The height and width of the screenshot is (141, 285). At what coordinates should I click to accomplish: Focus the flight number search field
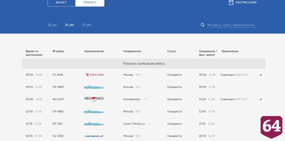tap(232, 25)
